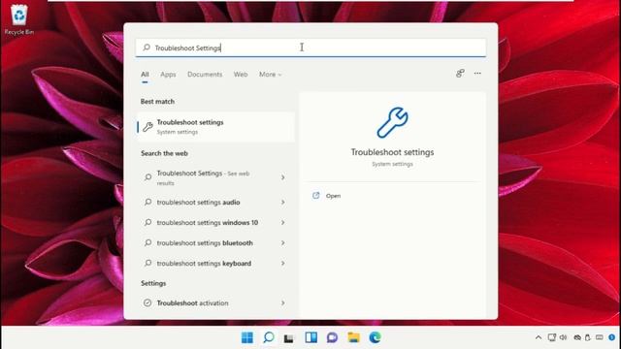
Task: Open the three-dot options menu
Action: pos(477,74)
